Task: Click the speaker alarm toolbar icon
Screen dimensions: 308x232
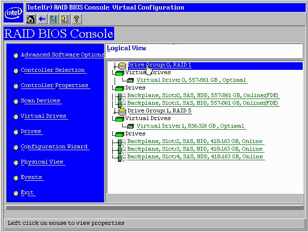Action: pos(65,19)
